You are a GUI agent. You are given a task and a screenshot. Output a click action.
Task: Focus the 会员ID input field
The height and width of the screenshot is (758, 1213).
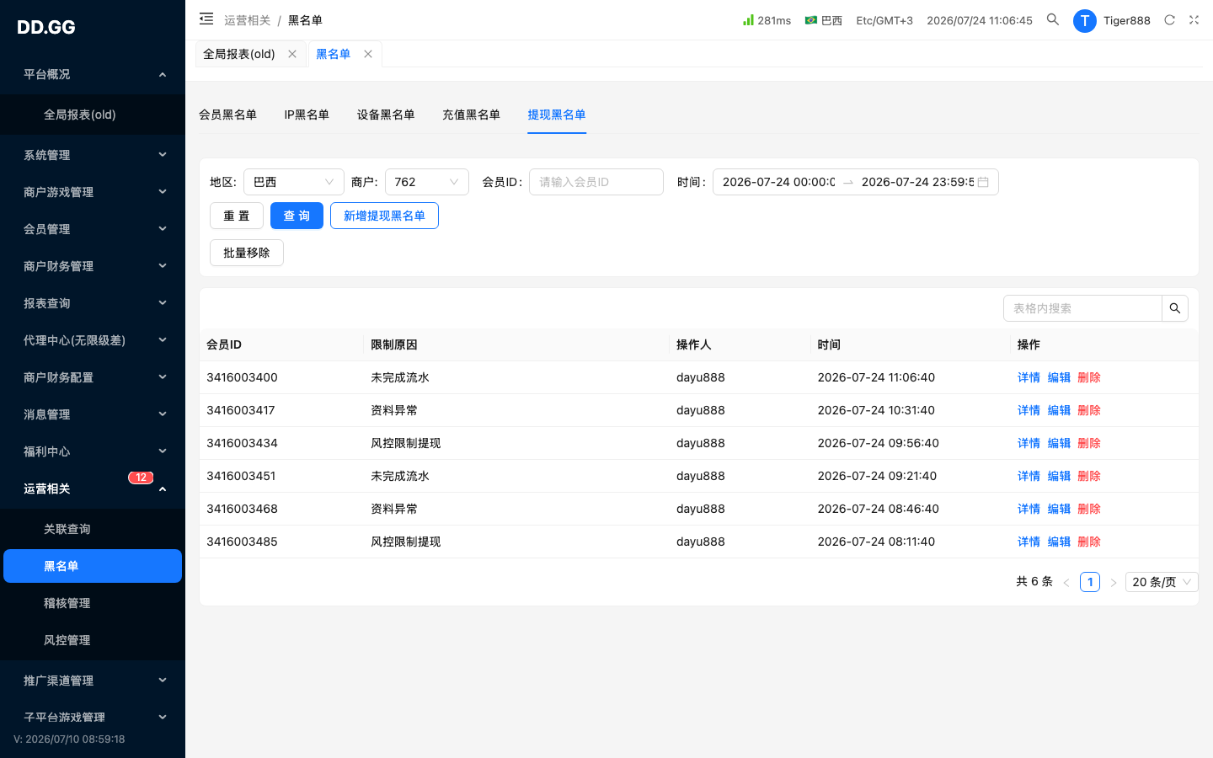point(596,182)
